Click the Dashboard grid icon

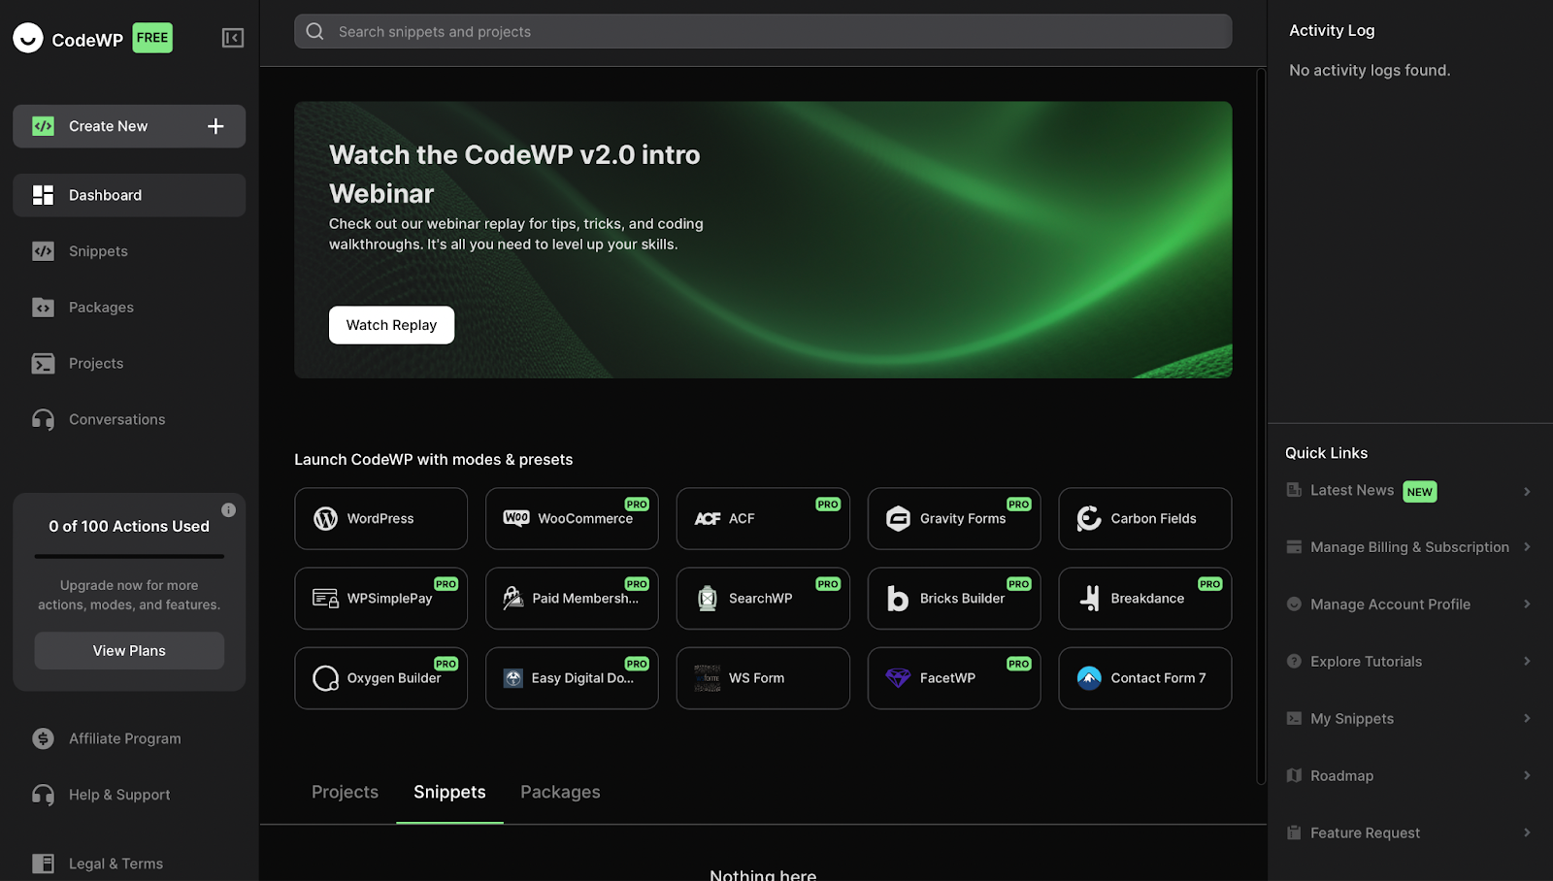pos(43,195)
